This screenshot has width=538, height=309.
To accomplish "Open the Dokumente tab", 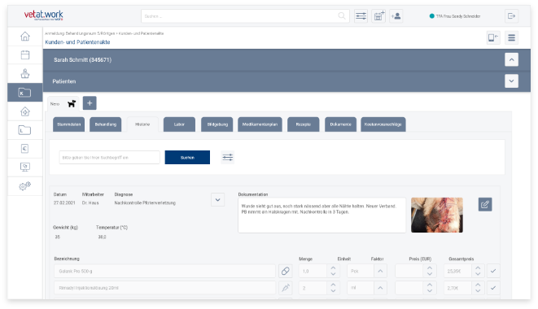I will click(x=340, y=124).
